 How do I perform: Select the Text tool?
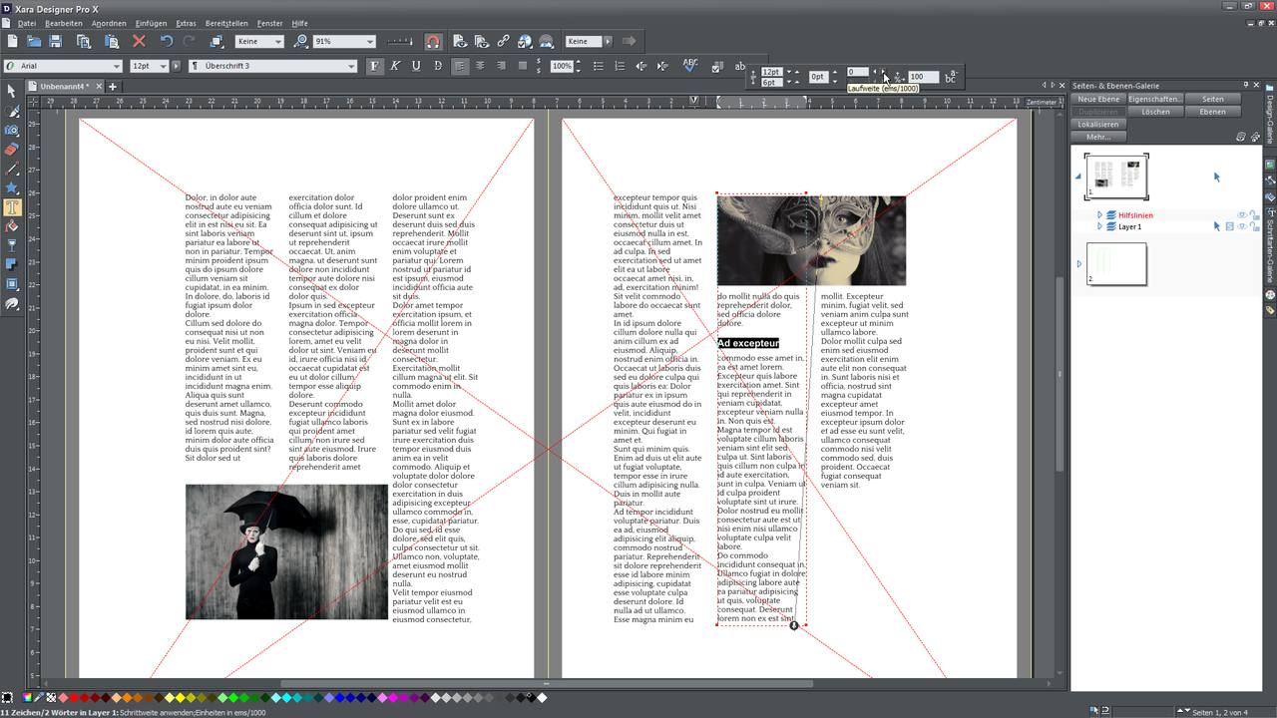tap(12, 207)
